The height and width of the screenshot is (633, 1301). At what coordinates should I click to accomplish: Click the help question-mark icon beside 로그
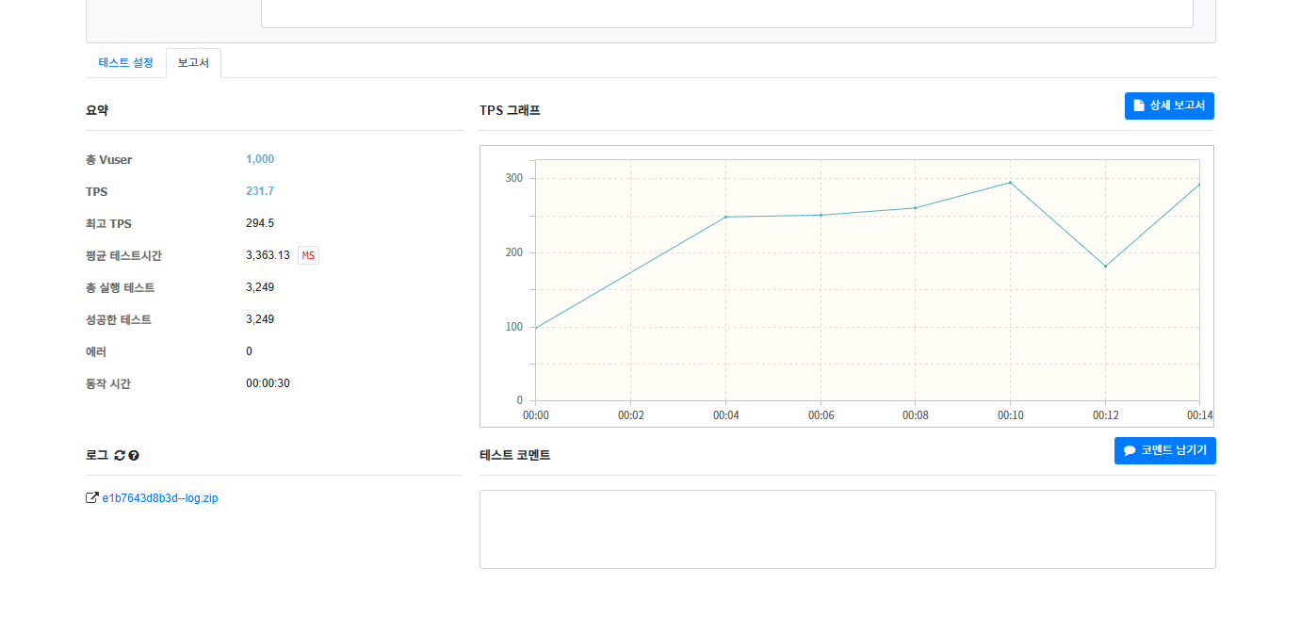134,456
